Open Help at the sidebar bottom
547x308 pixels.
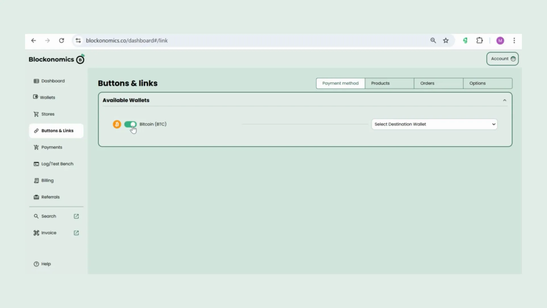(42, 264)
